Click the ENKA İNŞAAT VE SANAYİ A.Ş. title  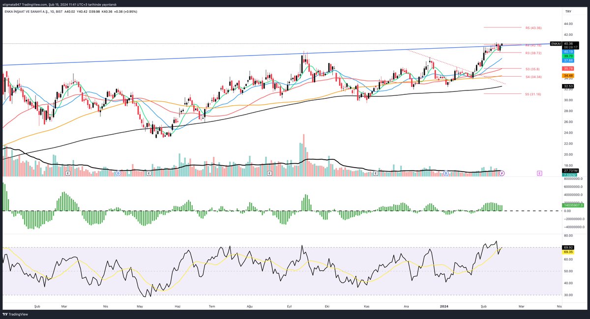click(27, 11)
